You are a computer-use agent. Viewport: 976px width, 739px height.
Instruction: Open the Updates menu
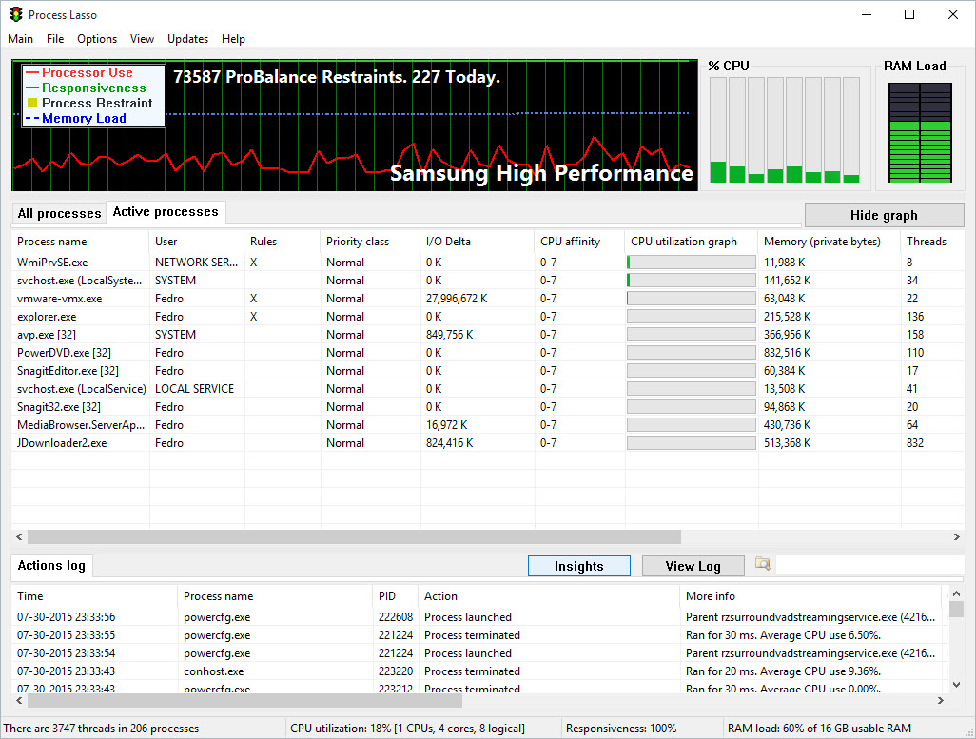(188, 39)
